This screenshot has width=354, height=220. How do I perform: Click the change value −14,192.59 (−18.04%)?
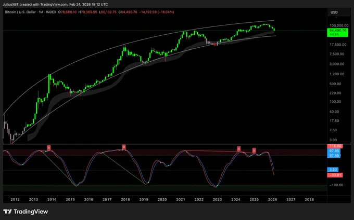pos(157,12)
